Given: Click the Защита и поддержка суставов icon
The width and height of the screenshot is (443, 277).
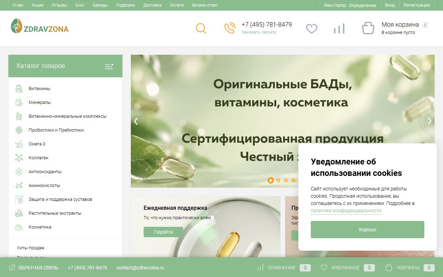Looking at the screenshot, I should pyautogui.click(x=19, y=199).
